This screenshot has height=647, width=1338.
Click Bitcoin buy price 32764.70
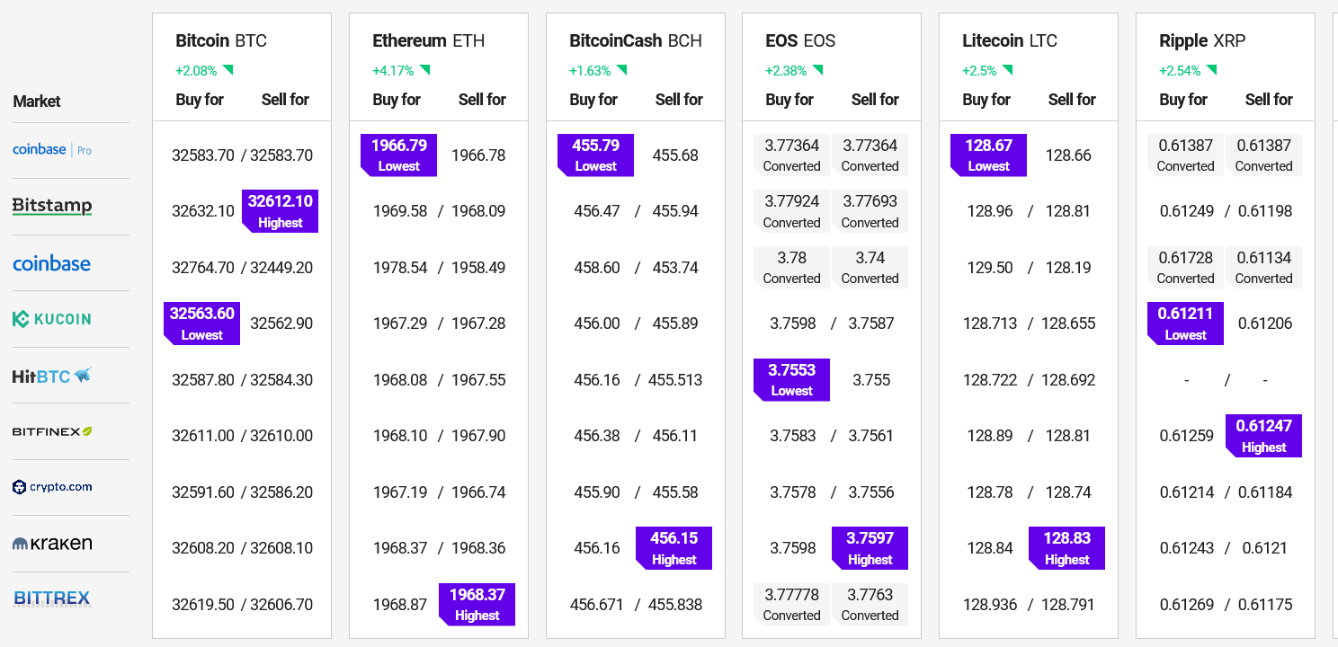[203, 268]
